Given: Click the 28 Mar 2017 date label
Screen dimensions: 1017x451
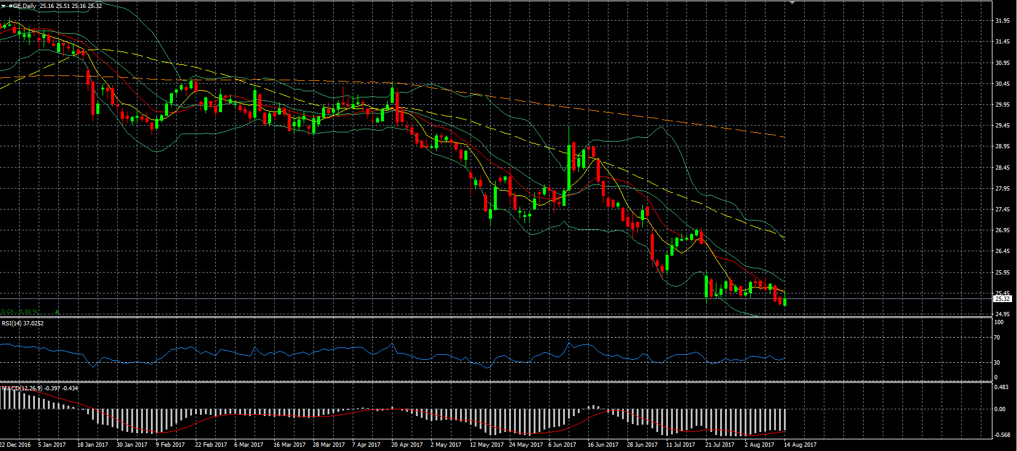Looking at the screenshot, I should pyautogui.click(x=329, y=445).
